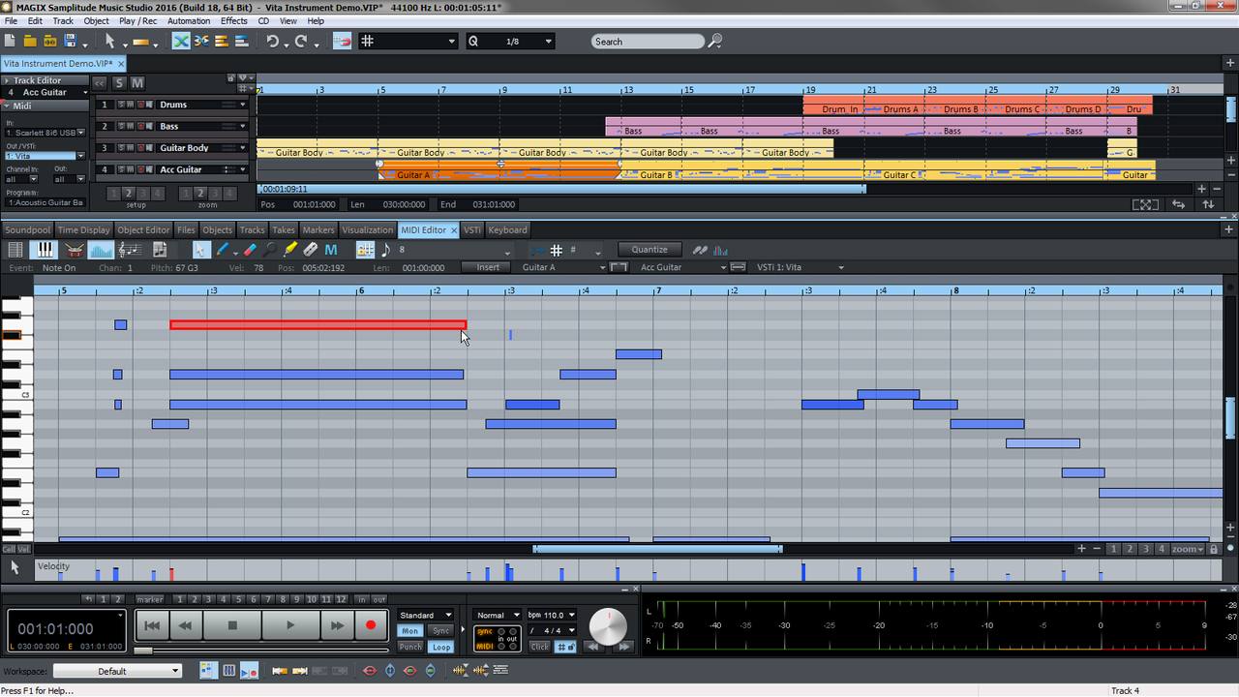This screenshot has width=1239, height=697.
Task: Open the Automation menu
Action: [x=189, y=20]
